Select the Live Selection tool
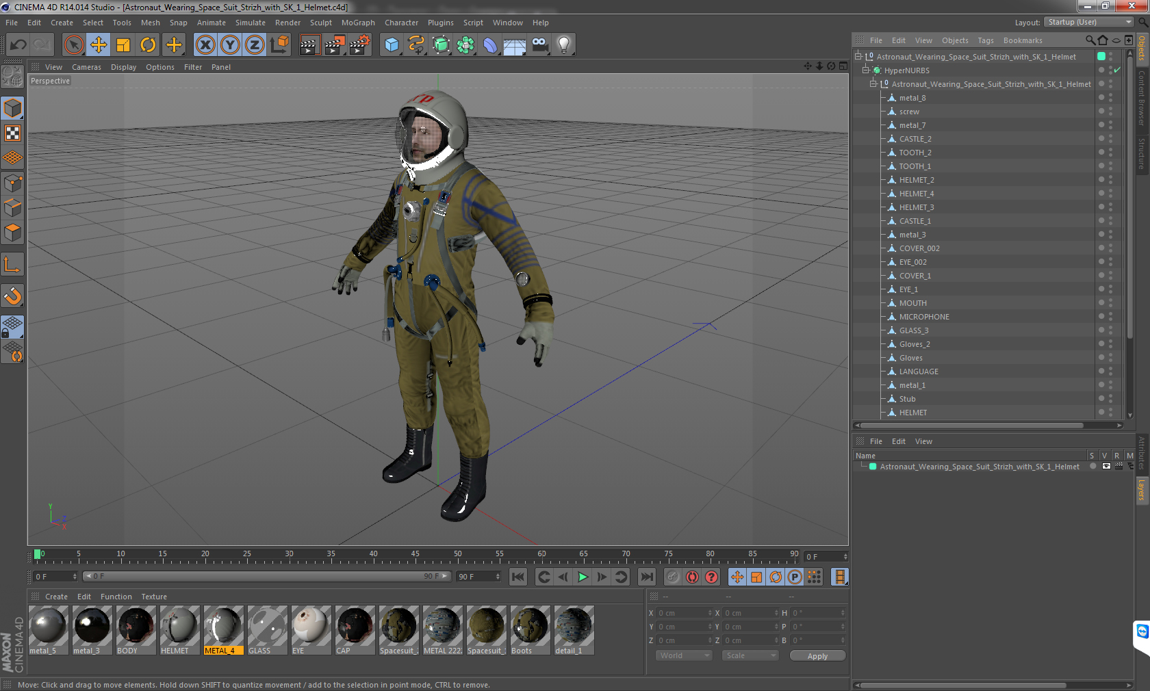The image size is (1150, 691). point(73,45)
